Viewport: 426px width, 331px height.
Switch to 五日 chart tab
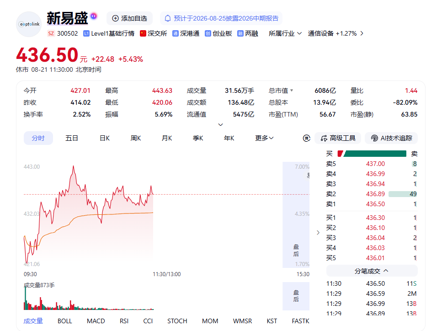(x=72, y=138)
